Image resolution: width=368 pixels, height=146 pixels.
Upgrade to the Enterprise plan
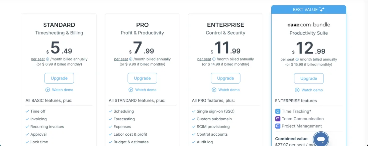(x=225, y=78)
